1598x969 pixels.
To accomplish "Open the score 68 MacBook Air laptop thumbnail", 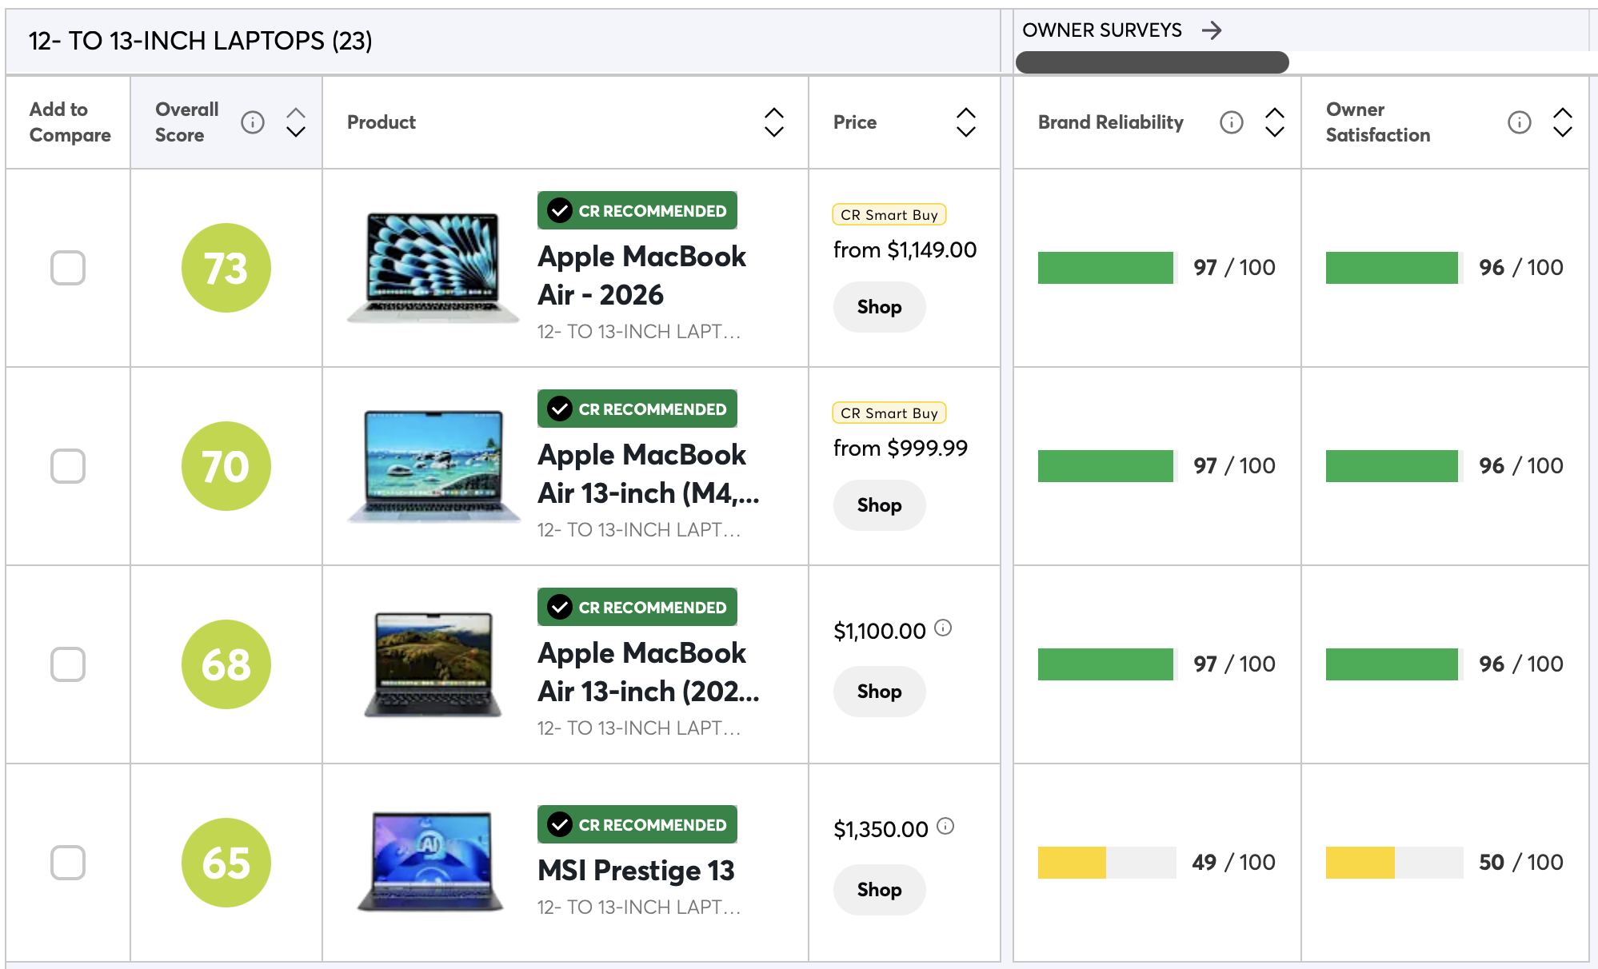I will [433, 664].
